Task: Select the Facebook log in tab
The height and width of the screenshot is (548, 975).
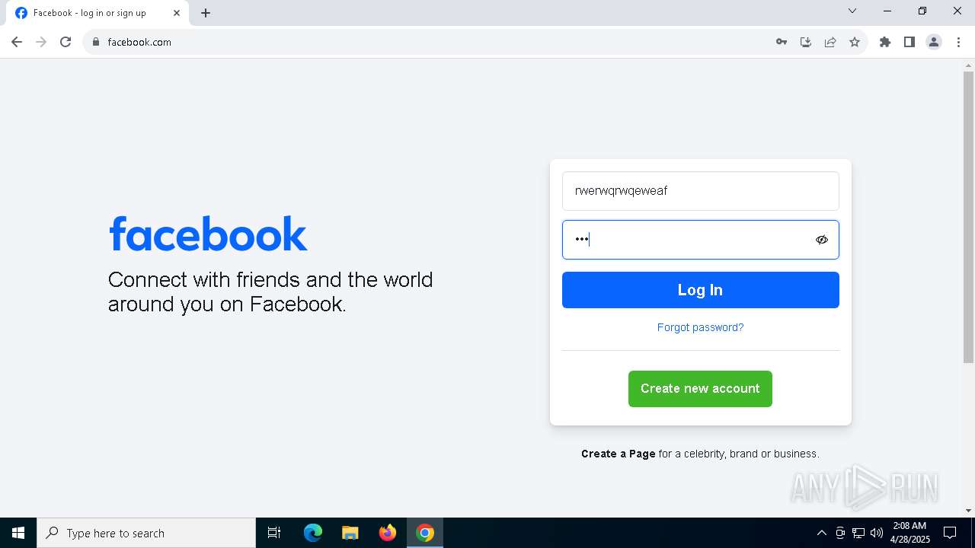Action: (x=97, y=13)
